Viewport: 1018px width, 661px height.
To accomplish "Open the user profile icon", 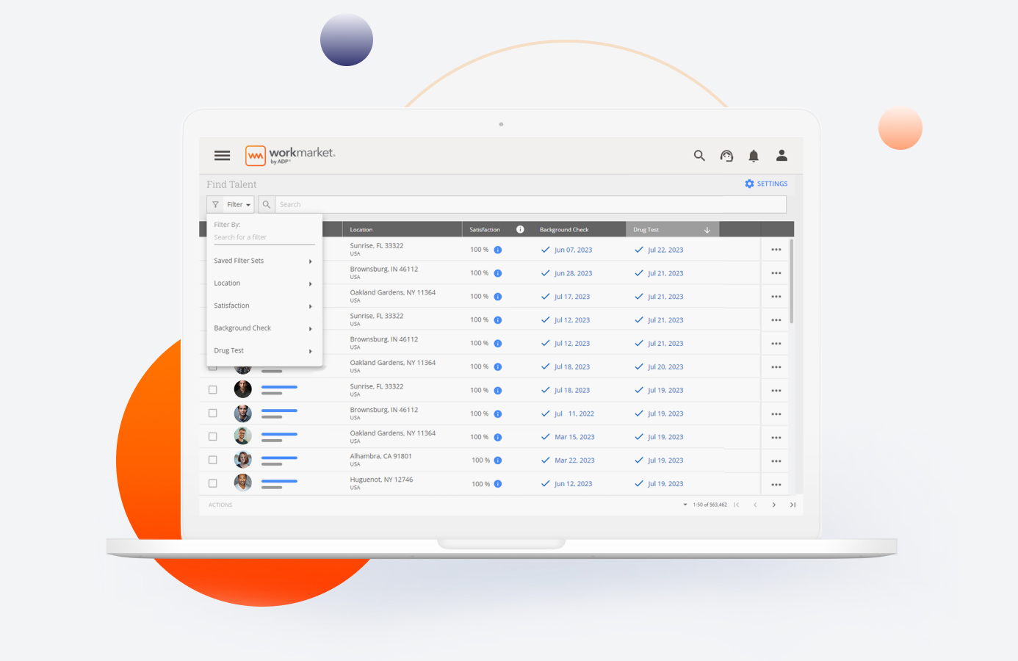I will click(x=781, y=156).
